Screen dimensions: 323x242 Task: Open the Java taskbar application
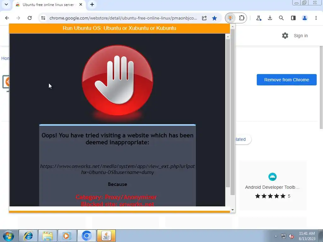tap(106, 236)
